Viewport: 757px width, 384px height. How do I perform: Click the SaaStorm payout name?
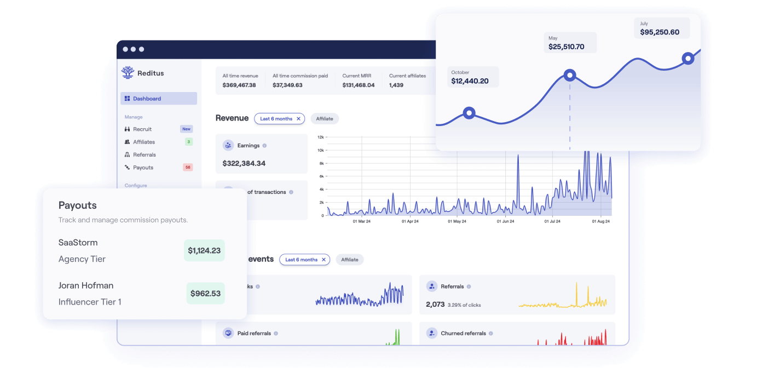tap(78, 242)
